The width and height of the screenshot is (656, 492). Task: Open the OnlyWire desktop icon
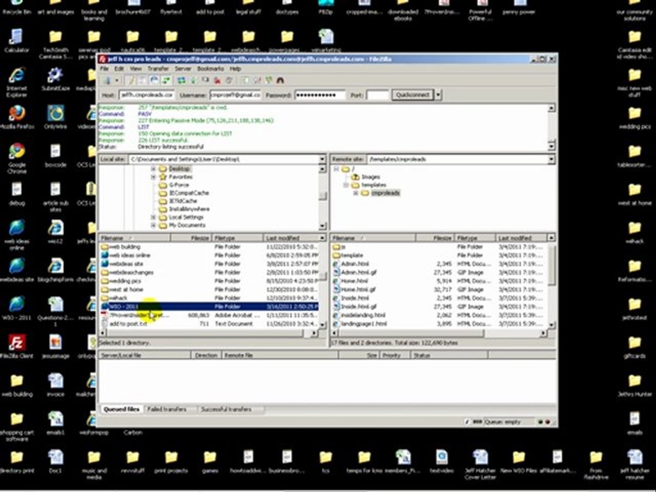[x=56, y=118]
